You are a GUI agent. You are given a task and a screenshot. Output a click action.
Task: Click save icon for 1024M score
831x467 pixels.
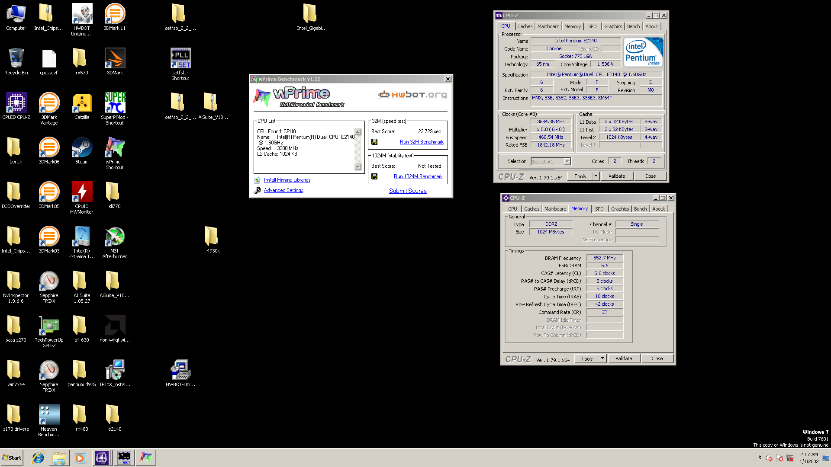(374, 176)
